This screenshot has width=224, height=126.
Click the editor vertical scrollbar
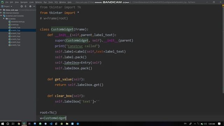pyautogui.click(x=223, y=50)
